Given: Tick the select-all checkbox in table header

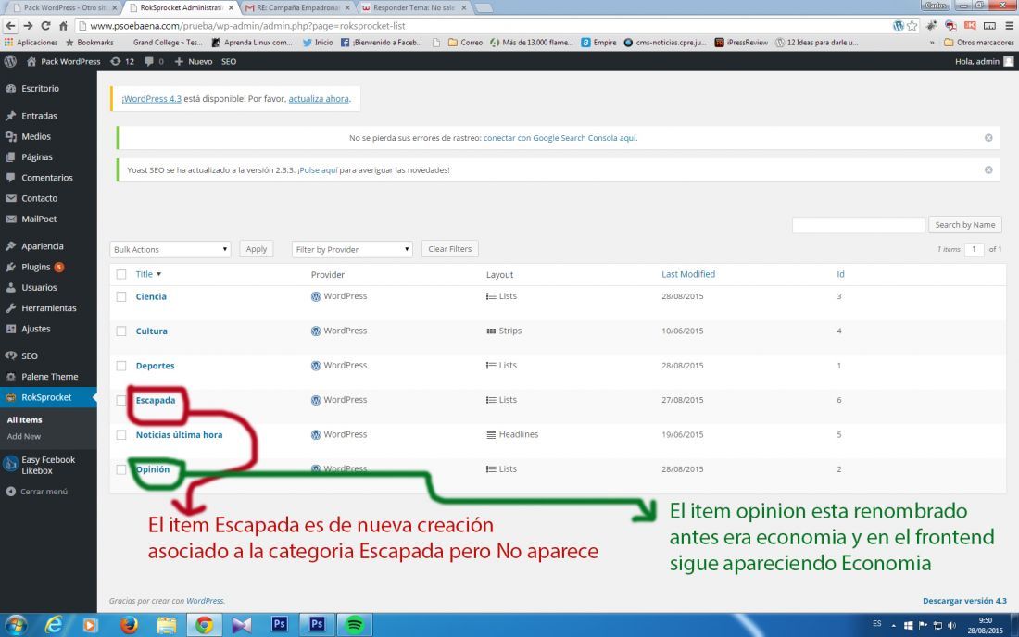Looking at the screenshot, I should coord(121,274).
